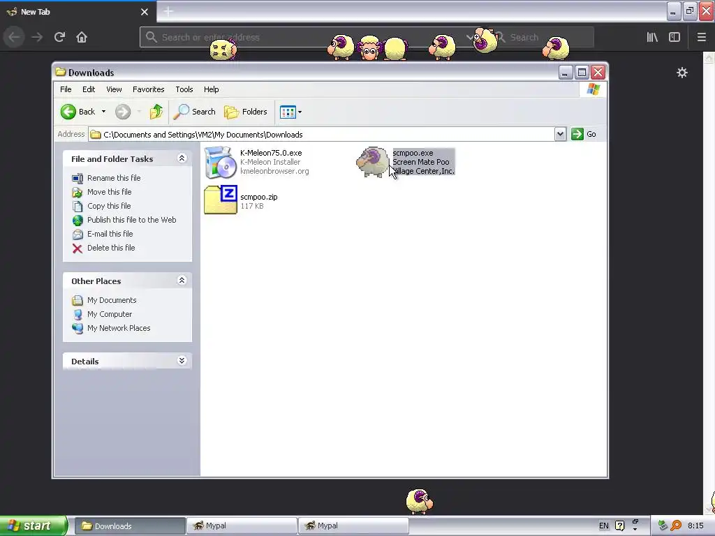715x536 pixels.
Task: Click the Publish to Web globe icon
Action: pos(78,220)
